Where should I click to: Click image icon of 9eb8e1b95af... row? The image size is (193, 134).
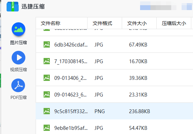coord(47,128)
